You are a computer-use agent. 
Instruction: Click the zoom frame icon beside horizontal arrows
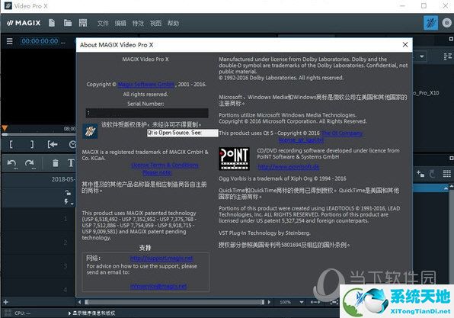[334, 302]
